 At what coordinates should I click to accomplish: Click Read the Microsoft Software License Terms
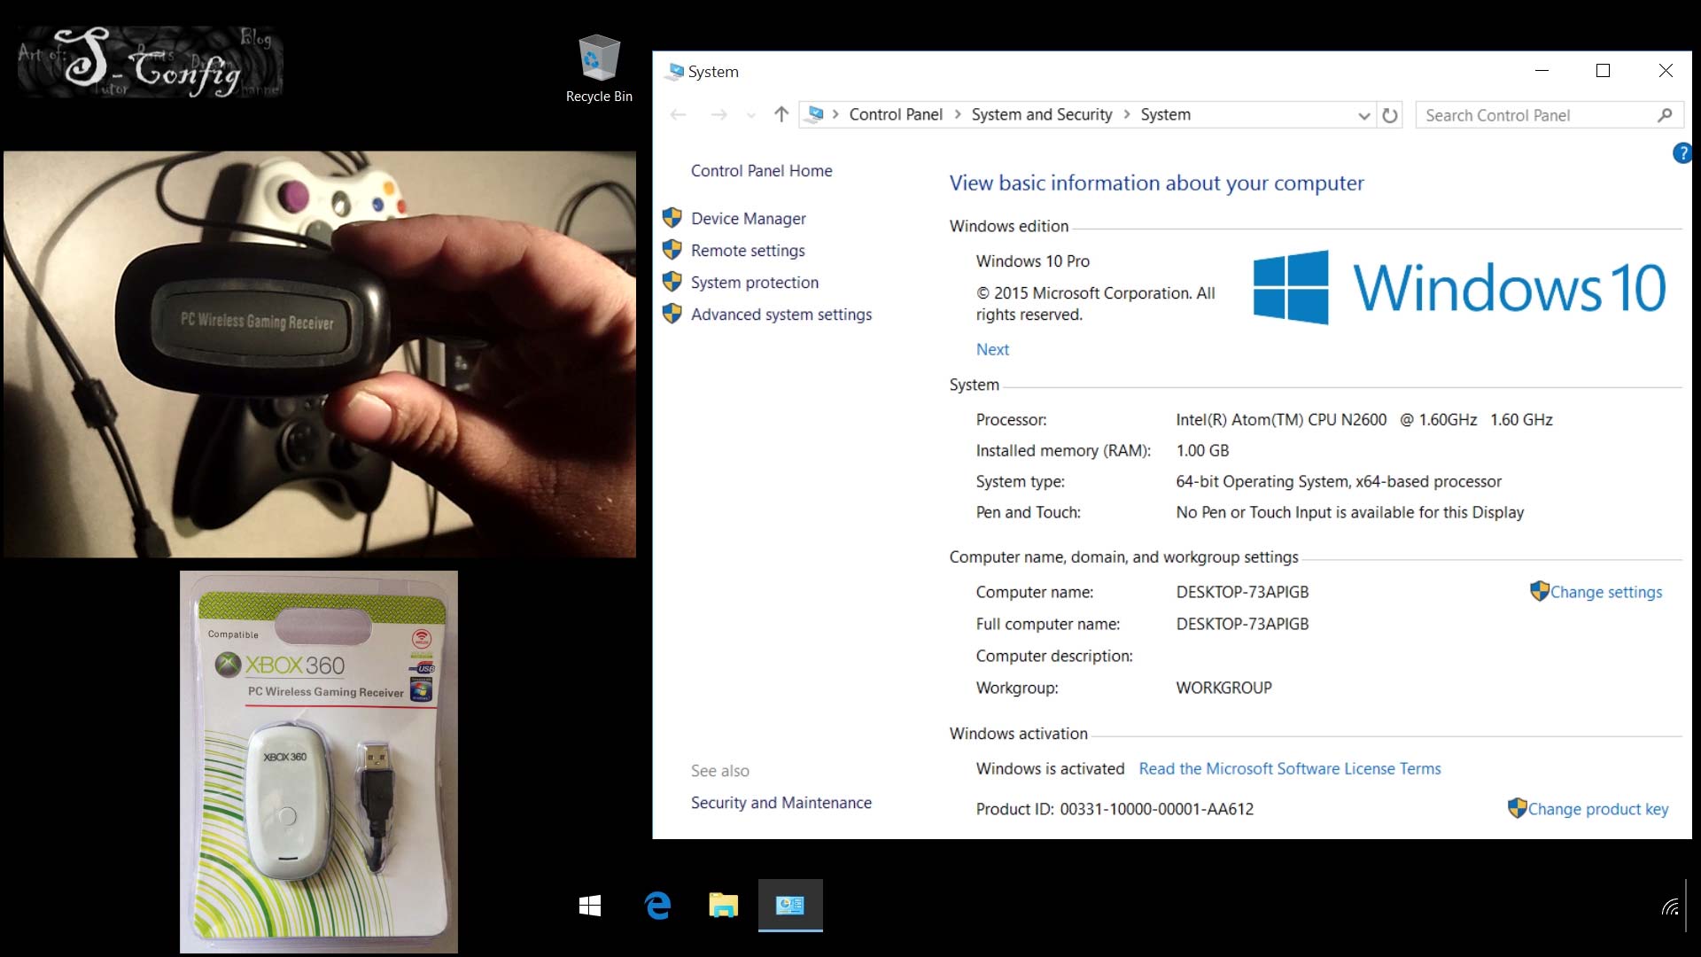coord(1290,767)
